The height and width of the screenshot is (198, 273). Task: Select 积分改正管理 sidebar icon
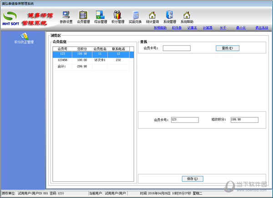tap(24, 38)
